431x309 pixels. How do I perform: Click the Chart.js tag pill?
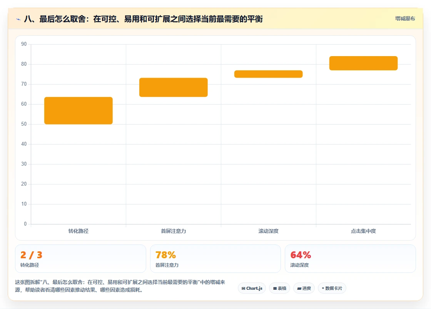click(252, 288)
